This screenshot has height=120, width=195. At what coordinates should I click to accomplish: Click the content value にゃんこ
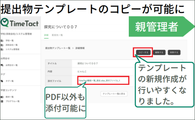pos(82,71)
